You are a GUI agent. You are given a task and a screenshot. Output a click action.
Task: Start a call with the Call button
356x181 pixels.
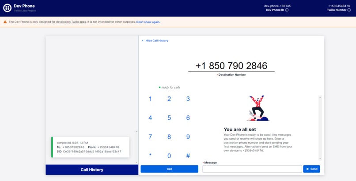point(169,169)
